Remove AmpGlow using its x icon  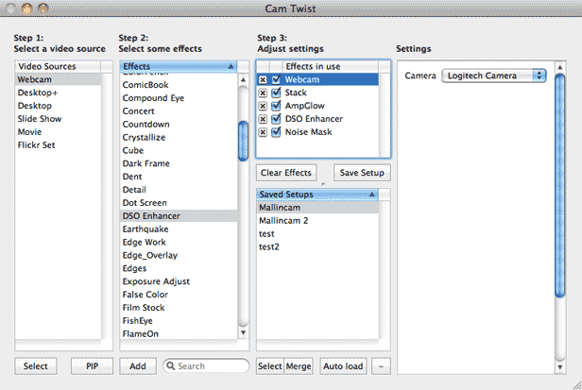coord(263,106)
